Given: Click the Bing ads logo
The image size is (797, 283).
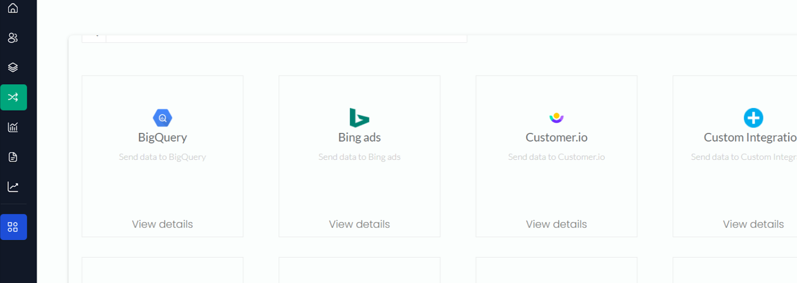Looking at the screenshot, I should coord(359,118).
